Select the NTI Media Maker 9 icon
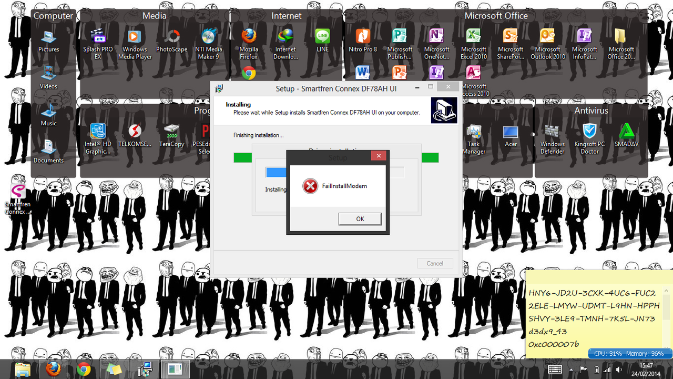Image resolution: width=673 pixels, height=379 pixels. point(208,44)
